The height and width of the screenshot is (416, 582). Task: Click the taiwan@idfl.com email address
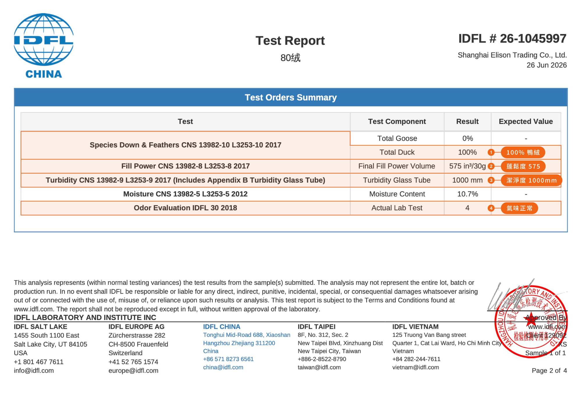coord(319,367)
